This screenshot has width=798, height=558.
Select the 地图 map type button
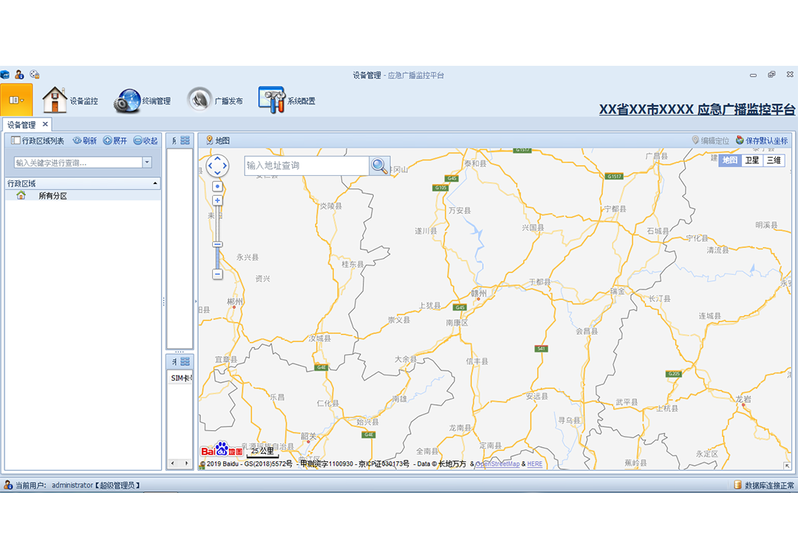(729, 160)
